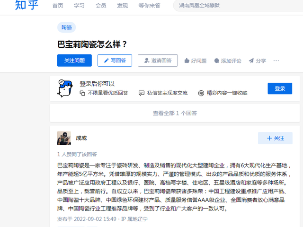Screen dimensions: 303x227
Task: Click the 写回答 button
Action: click(x=115, y=61)
